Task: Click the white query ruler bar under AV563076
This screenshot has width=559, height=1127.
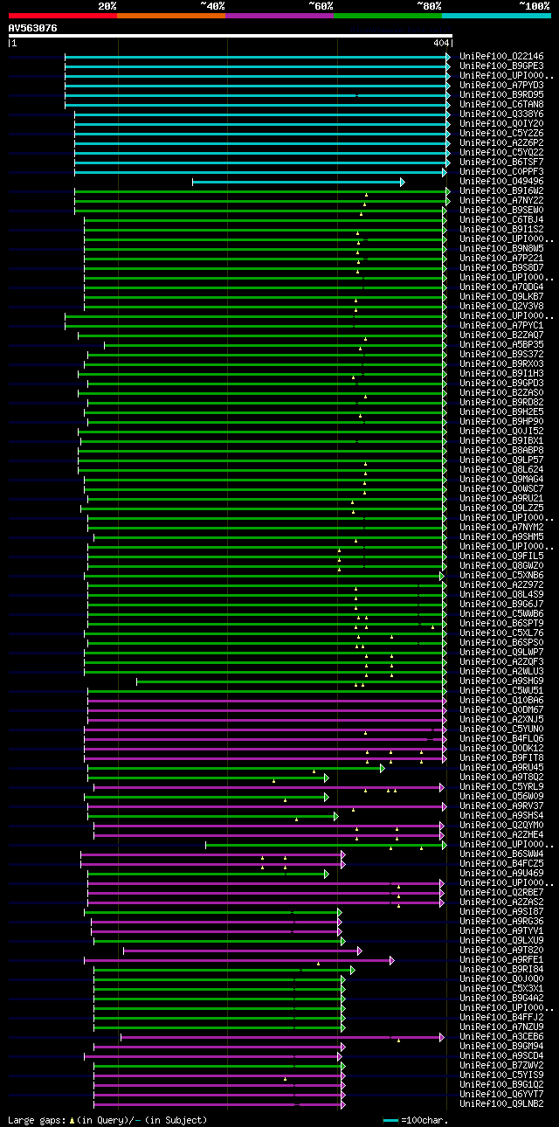Action: pos(231,36)
